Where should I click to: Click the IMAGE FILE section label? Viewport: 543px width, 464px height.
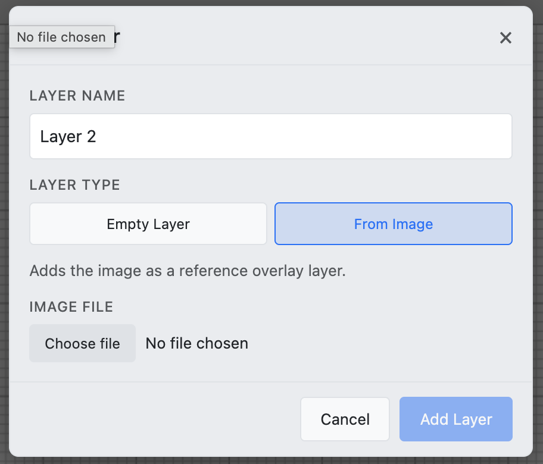pos(71,306)
